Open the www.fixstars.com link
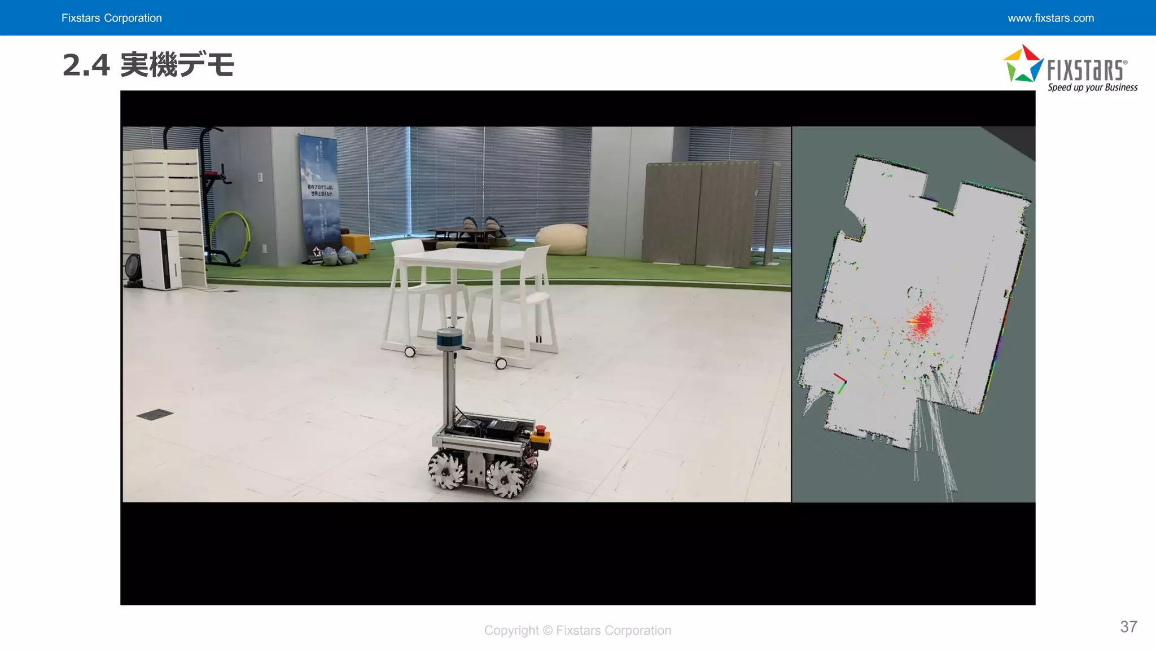1156x650 pixels. pyautogui.click(x=1050, y=18)
